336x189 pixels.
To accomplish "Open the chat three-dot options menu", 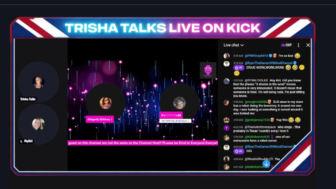I will [x=298, y=45].
